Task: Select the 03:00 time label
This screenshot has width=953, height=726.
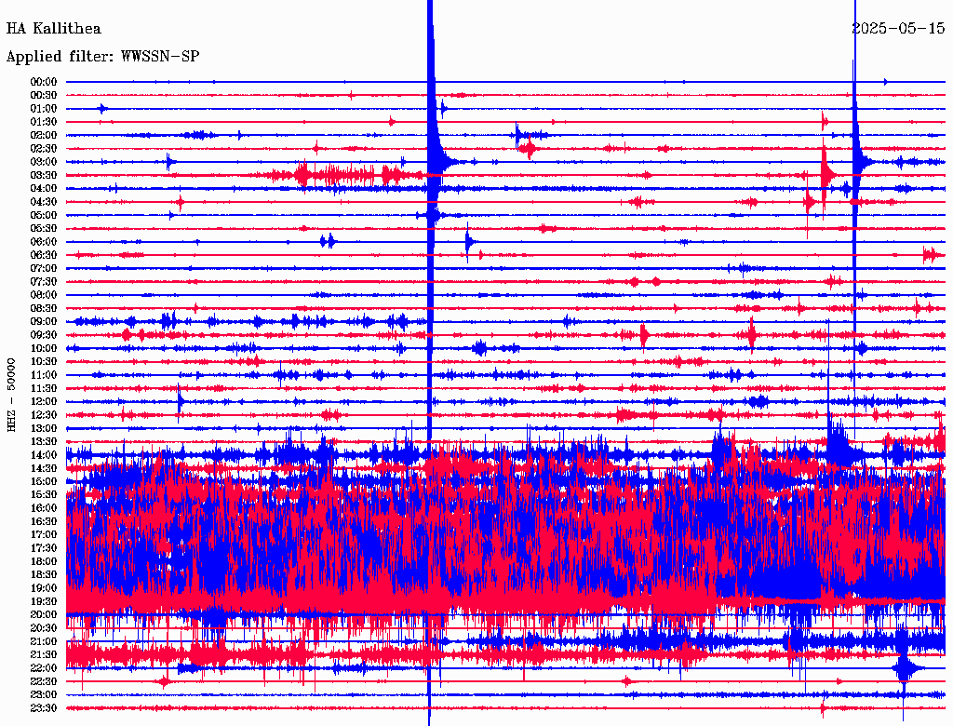Action: [x=44, y=162]
